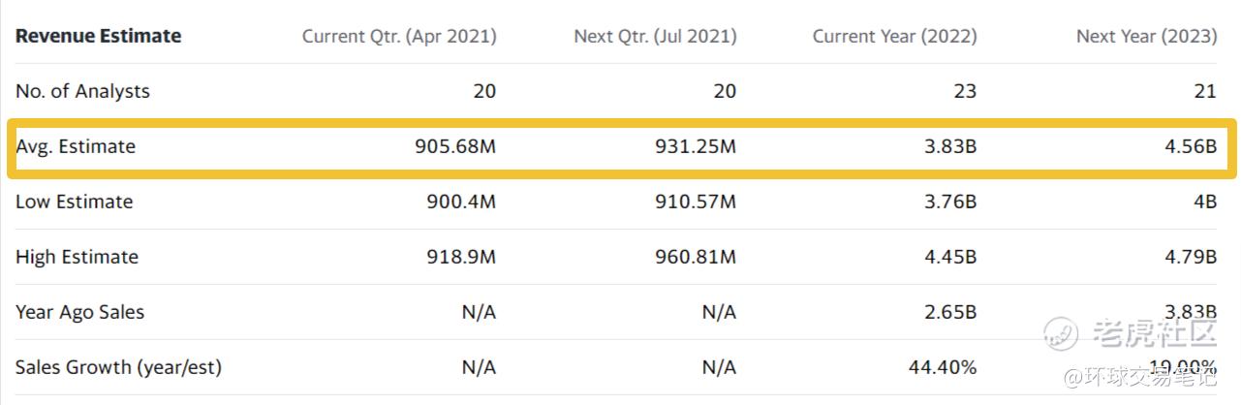Screen dimensions: 1241x405
Task: Select the 3.83B average estimate for 2022
Action: 948,147
